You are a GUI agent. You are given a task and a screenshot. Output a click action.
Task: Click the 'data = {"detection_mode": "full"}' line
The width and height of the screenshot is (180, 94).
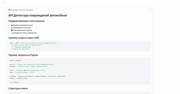click(x=22, y=72)
